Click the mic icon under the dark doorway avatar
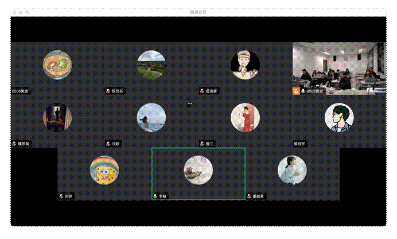Screen dimensions: 397x239 coord(14,144)
